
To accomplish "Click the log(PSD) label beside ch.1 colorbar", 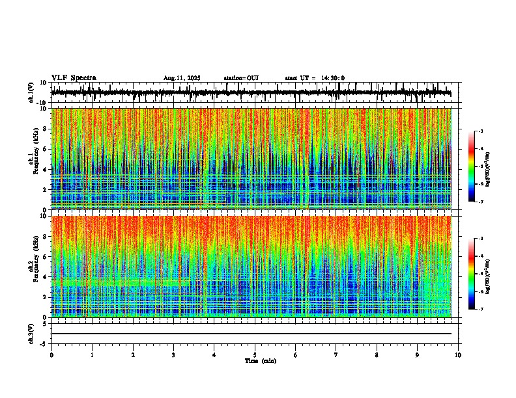I will pyautogui.click(x=487, y=170).
